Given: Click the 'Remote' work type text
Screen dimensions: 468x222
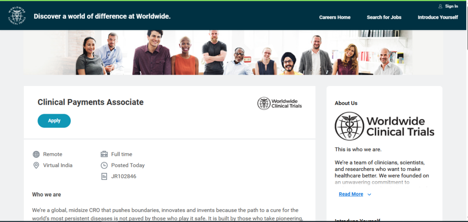Looking at the screenshot, I should click(x=53, y=154).
